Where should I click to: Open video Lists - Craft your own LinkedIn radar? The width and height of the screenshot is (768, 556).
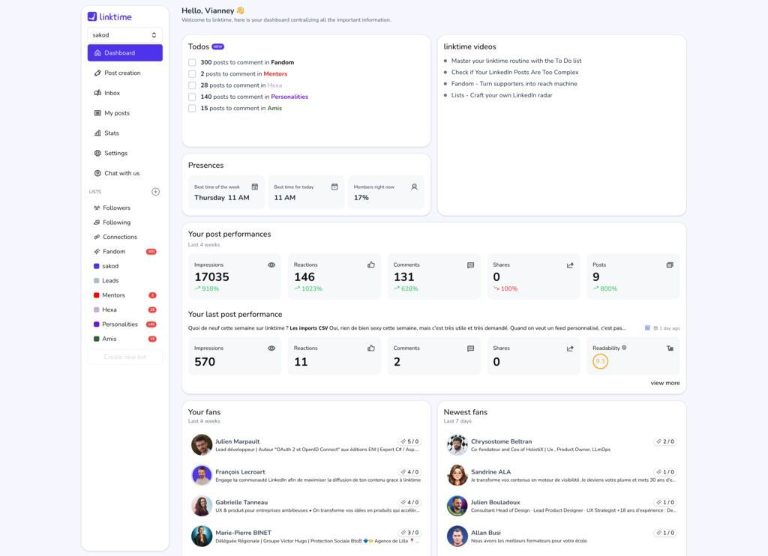coord(502,95)
